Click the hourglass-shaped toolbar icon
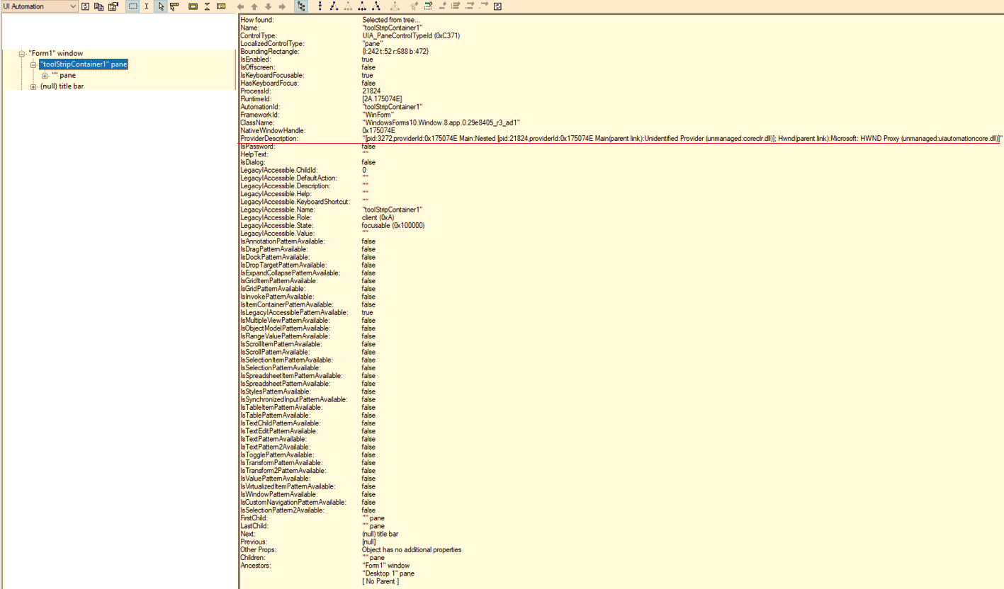The height and width of the screenshot is (589, 1004). click(207, 6)
